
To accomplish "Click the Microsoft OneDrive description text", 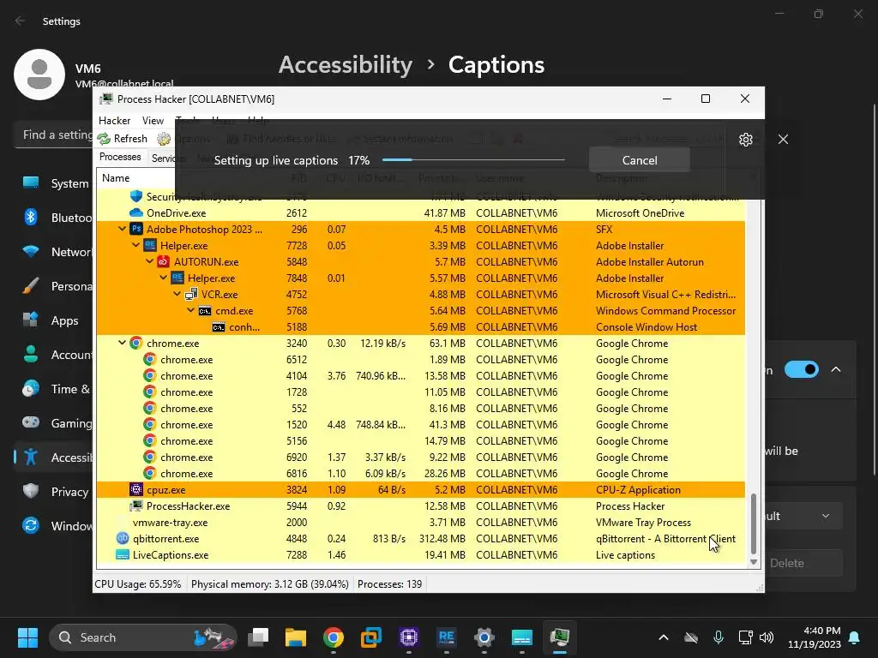I will [x=640, y=212].
